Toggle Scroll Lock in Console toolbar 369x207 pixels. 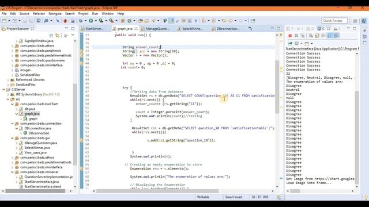tap(317, 36)
